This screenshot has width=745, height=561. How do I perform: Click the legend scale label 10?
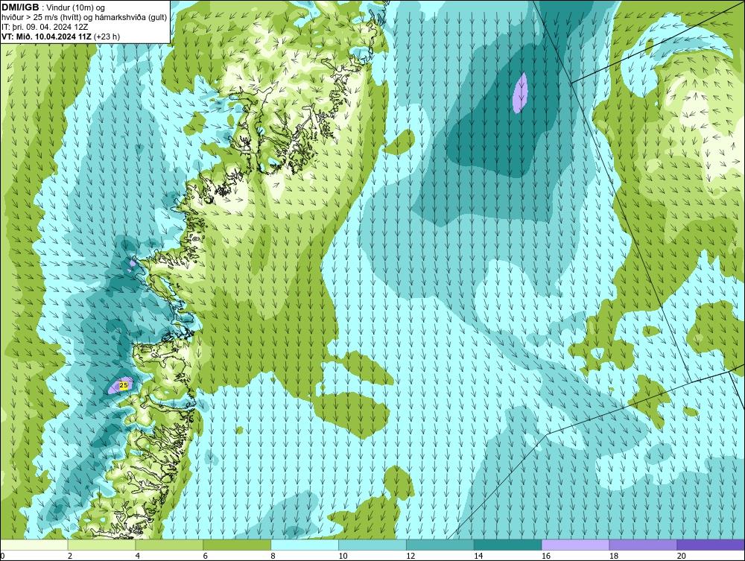click(x=343, y=556)
